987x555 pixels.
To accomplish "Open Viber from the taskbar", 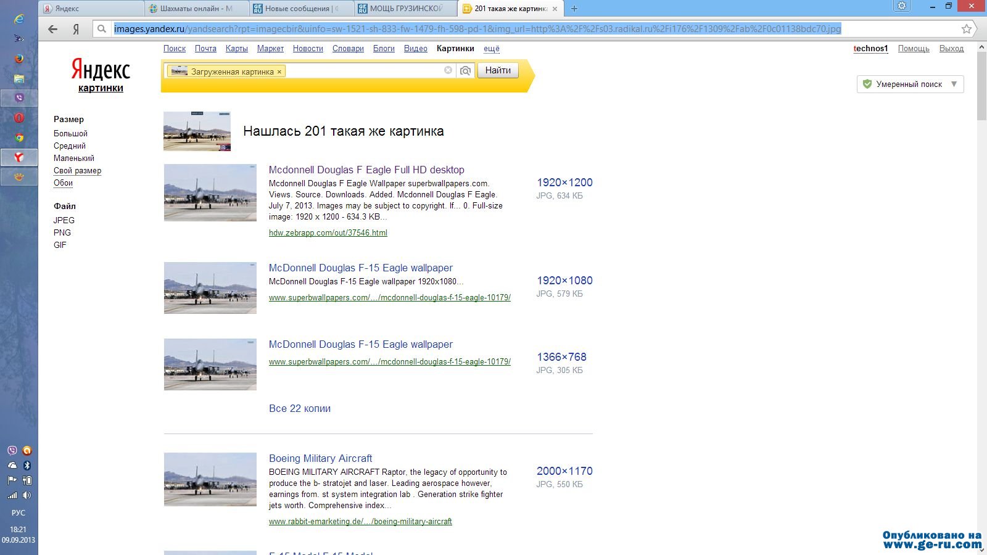I will (19, 97).
